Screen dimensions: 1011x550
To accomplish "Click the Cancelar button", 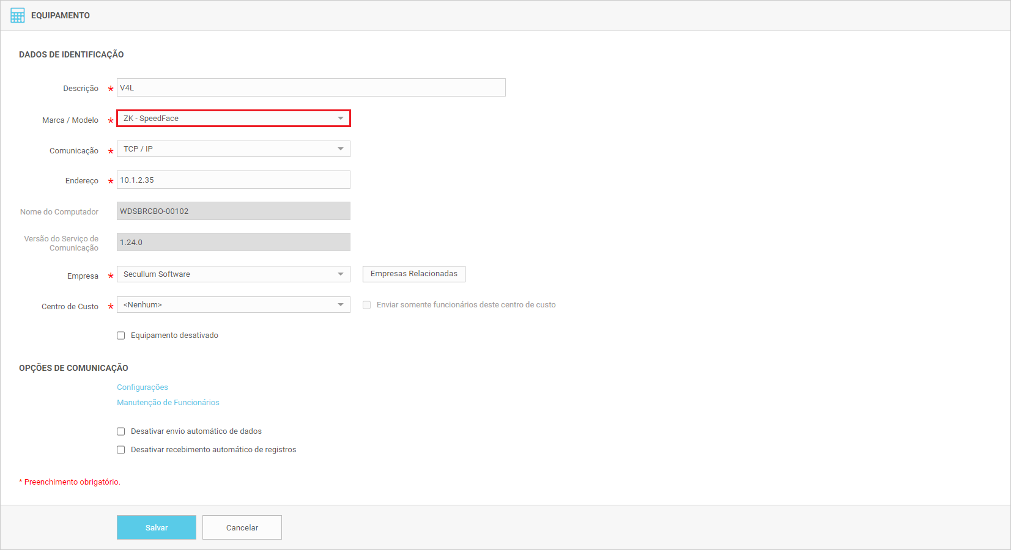I will (242, 527).
